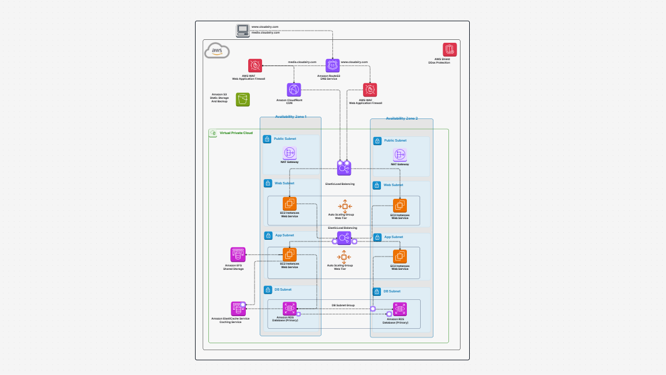Click 'www.cloudairy.com' text beside the computer icon
The image size is (666, 375).
click(x=265, y=27)
